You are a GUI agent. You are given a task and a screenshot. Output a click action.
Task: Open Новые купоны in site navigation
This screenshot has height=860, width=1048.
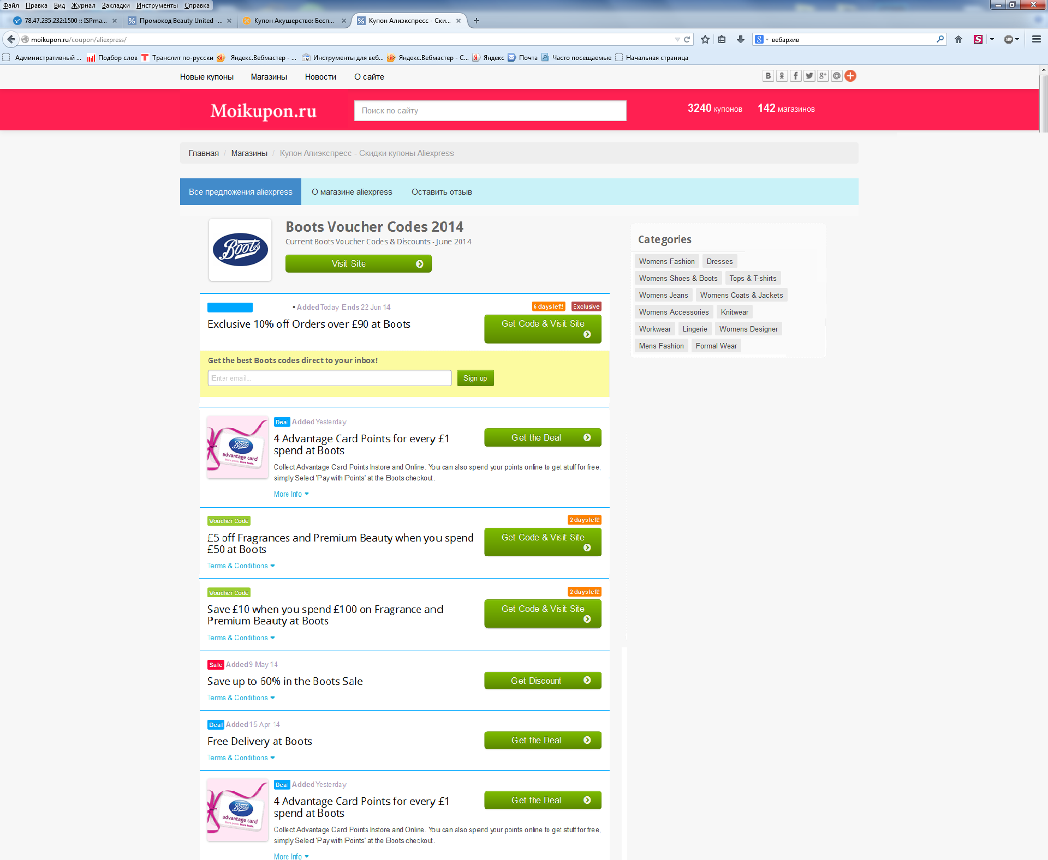(207, 77)
